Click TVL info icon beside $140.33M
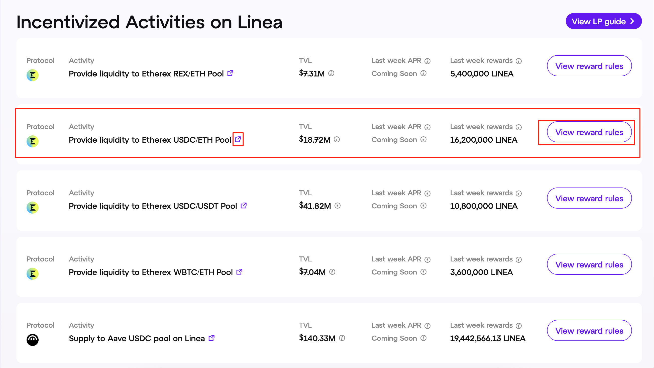 coord(342,338)
